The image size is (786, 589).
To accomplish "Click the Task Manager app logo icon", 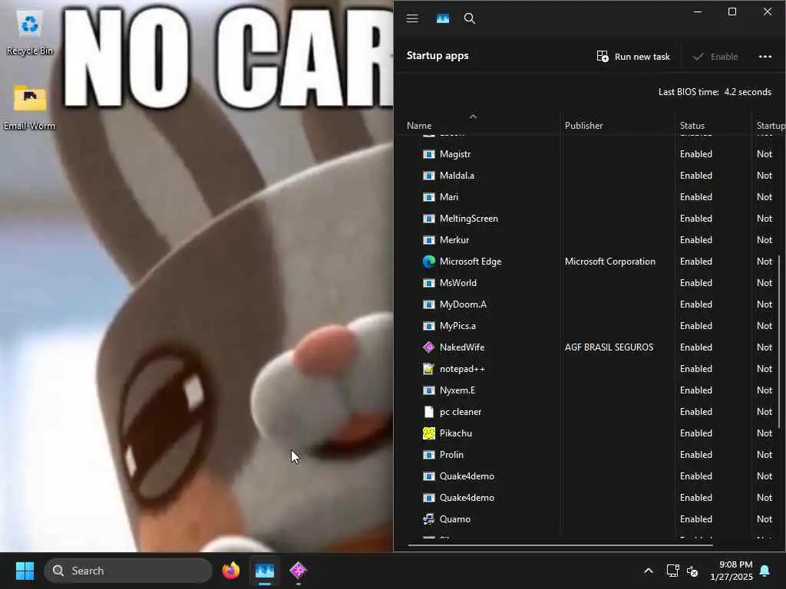I will click(443, 18).
